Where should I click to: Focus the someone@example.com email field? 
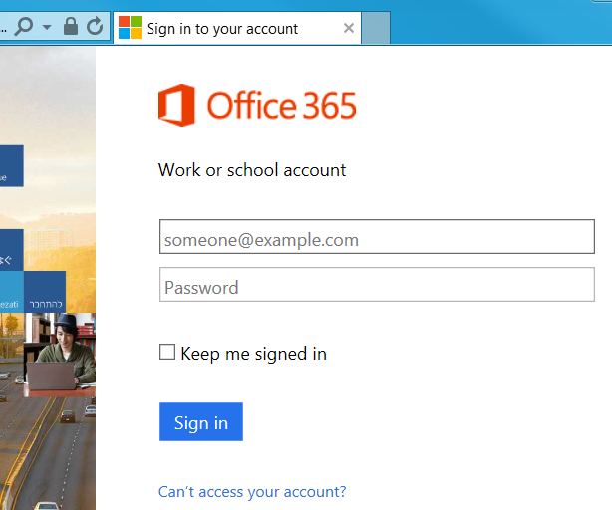(x=377, y=237)
